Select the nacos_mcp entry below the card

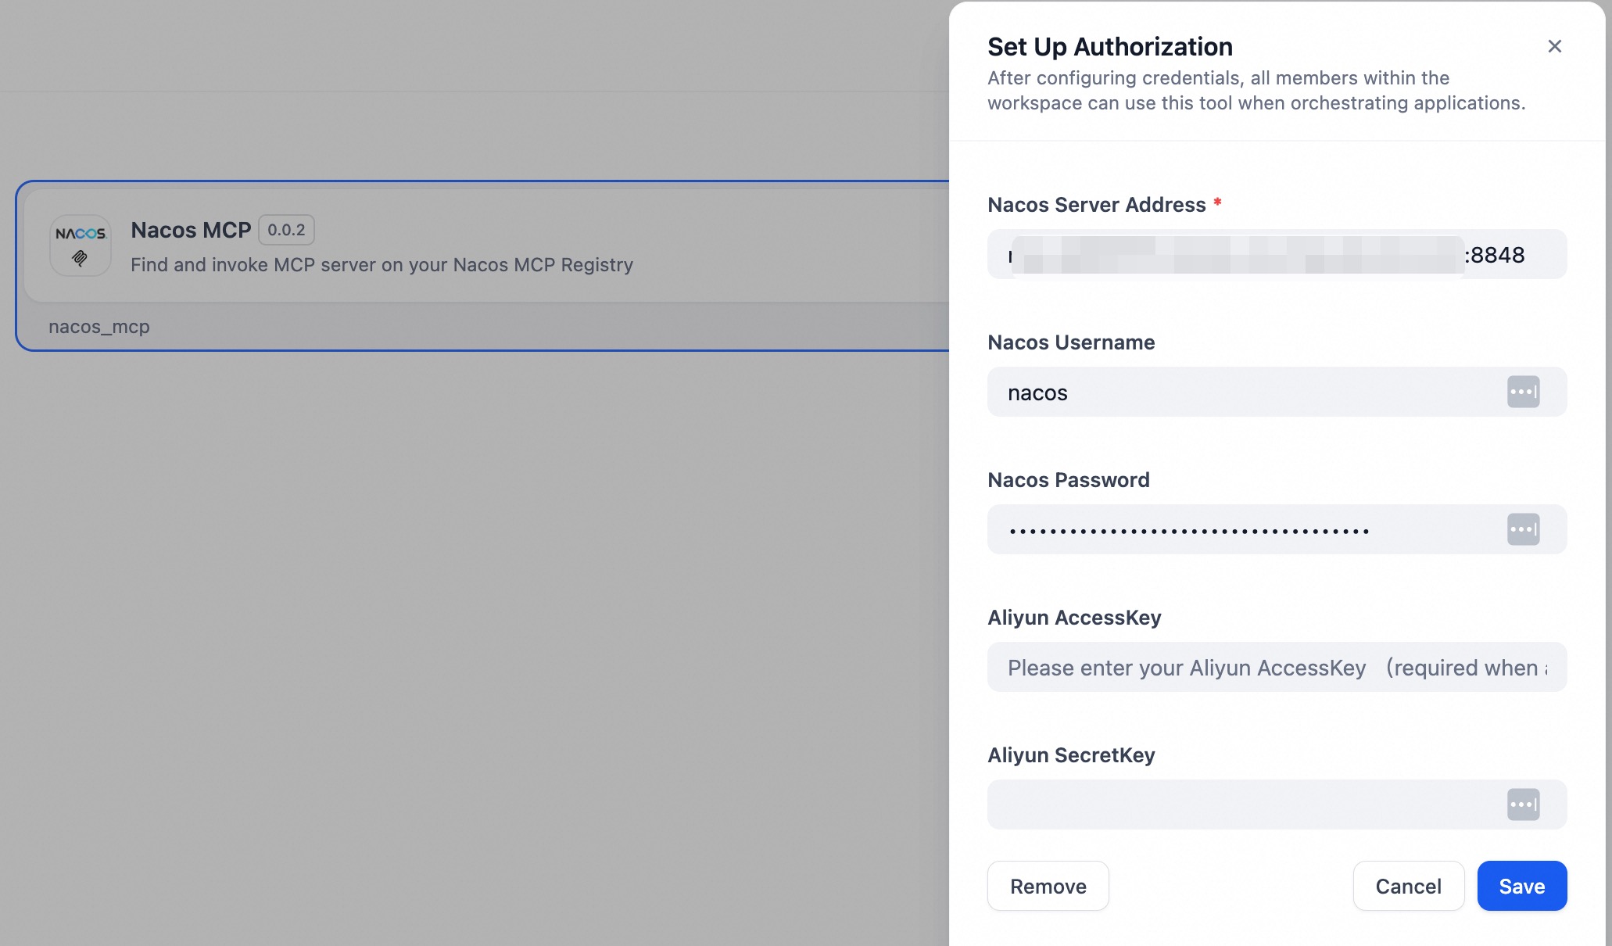[99, 326]
